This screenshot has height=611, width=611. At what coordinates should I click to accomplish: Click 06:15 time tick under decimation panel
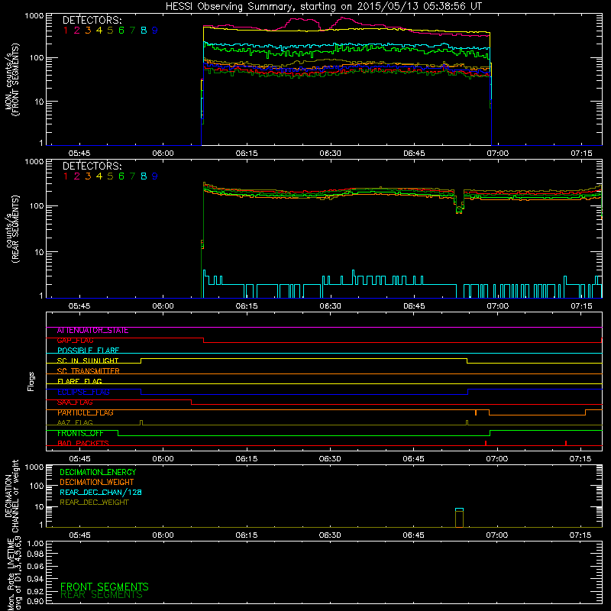(x=246, y=535)
